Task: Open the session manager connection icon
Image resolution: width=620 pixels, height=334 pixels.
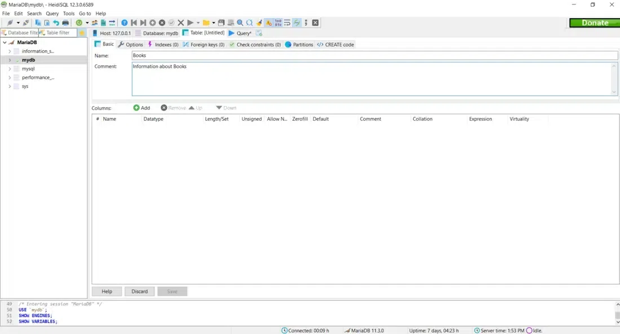Action: 10,23
